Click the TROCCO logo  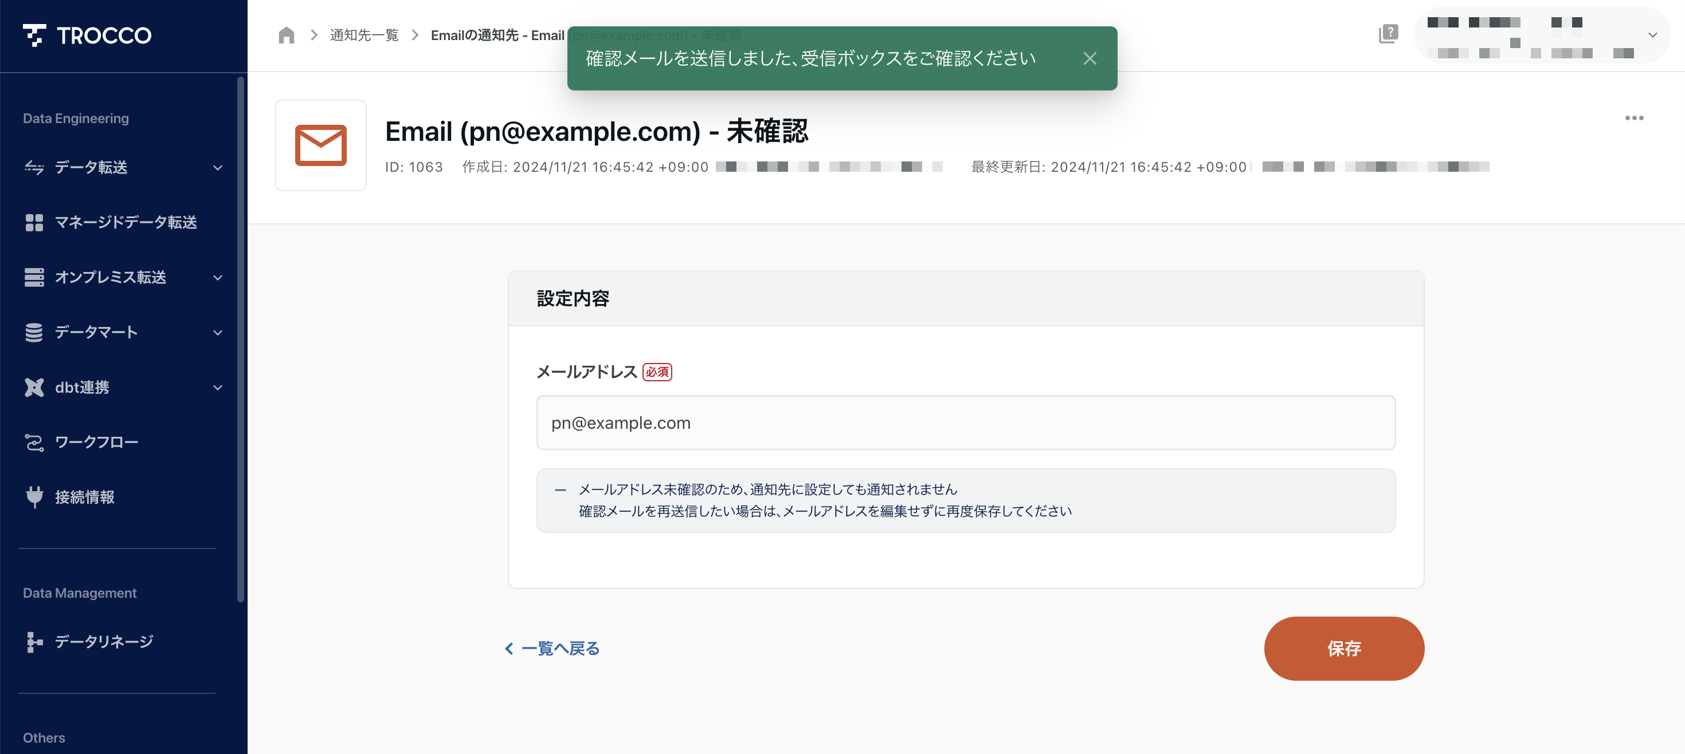tap(87, 35)
